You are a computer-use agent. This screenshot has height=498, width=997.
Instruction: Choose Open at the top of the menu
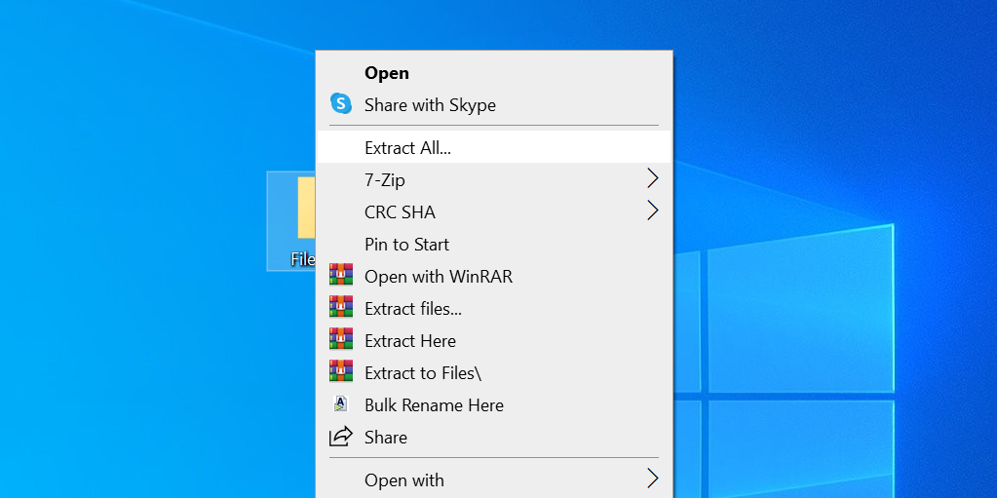pyautogui.click(x=387, y=73)
